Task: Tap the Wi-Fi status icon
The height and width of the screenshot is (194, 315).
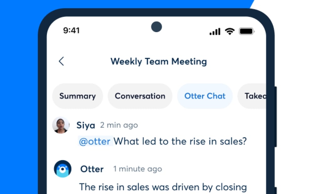Action: (230, 31)
